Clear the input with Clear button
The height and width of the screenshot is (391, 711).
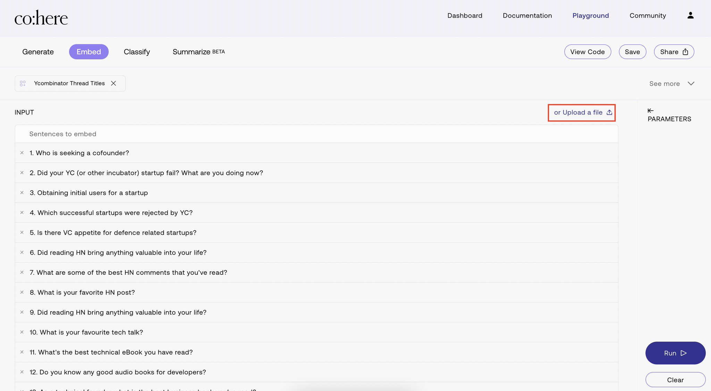(x=675, y=380)
